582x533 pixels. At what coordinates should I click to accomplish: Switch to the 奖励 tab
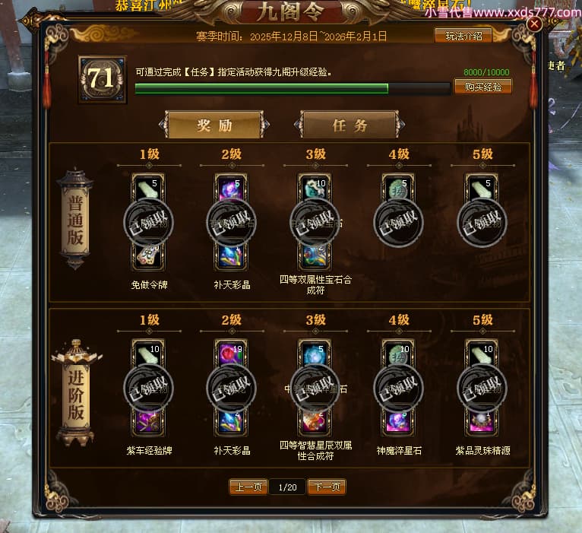pos(214,125)
